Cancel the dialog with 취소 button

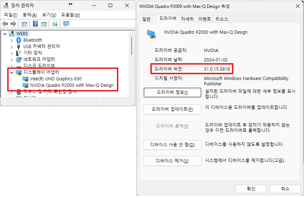[285, 189]
